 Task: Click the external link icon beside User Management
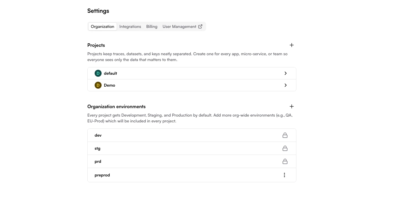pyautogui.click(x=200, y=26)
